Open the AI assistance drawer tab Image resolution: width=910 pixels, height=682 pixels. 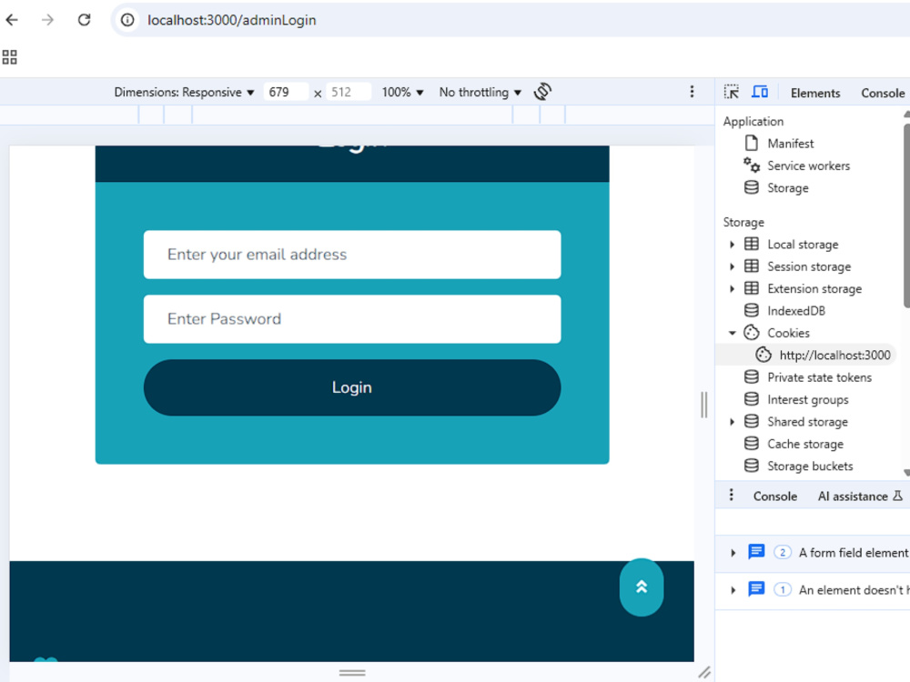click(x=860, y=496)
